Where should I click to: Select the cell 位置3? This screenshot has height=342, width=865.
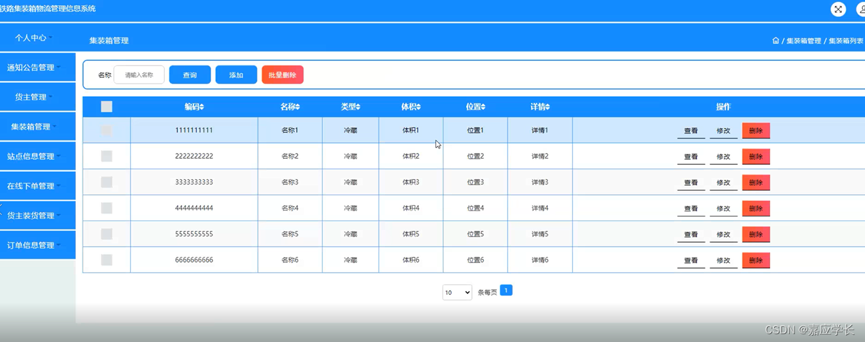[x=475, y=182]
